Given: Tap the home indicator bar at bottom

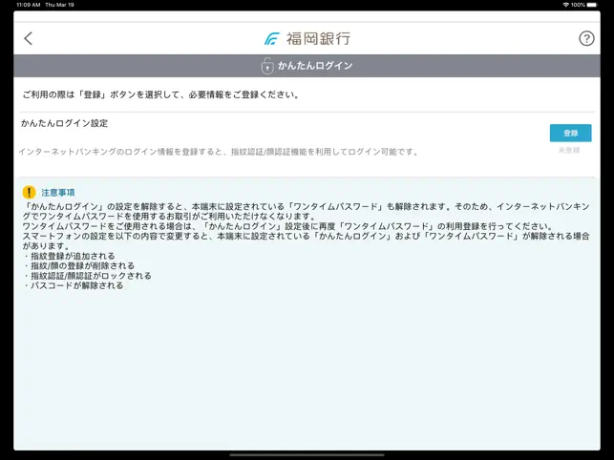Looking at the screenshot, I should click(x=307, y=455).
